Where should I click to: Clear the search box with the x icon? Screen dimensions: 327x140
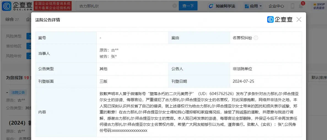(x=175, y=6)
